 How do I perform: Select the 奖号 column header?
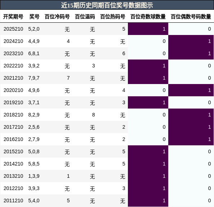34,17
